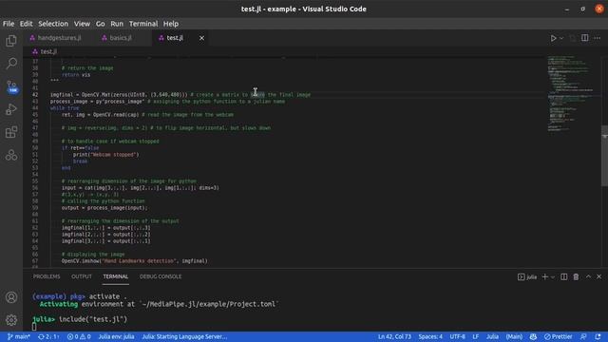Open the Explorer view in activity bar
608x342 pixels.
(x=11, y=40)
